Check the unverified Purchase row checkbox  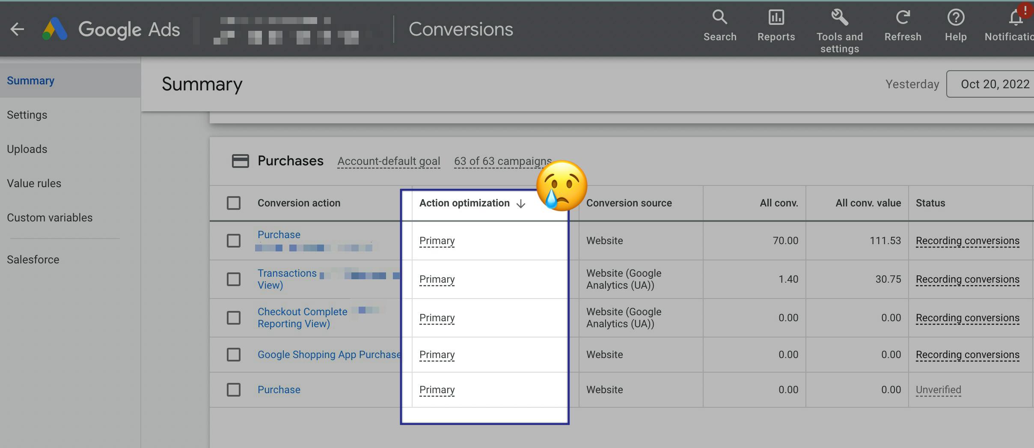click(x=234, y=390)
